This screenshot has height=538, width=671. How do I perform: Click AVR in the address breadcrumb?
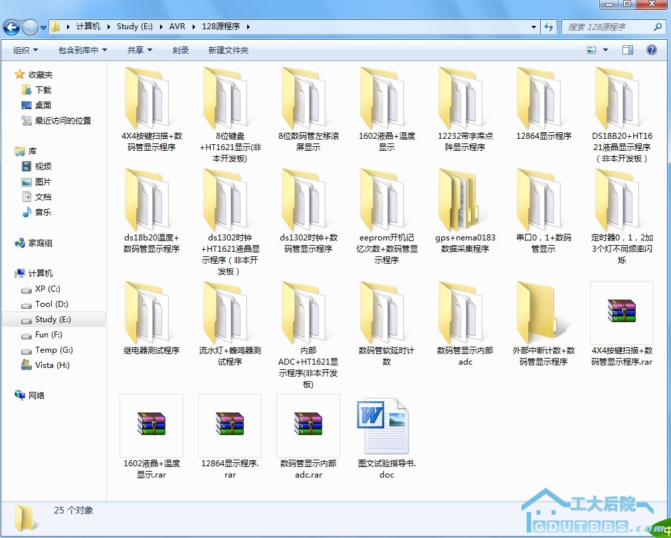[177, 27]
